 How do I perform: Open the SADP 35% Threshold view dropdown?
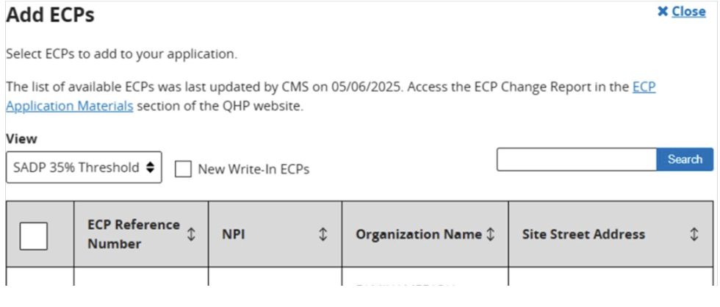pyautogui.click(x=84, y=167)
